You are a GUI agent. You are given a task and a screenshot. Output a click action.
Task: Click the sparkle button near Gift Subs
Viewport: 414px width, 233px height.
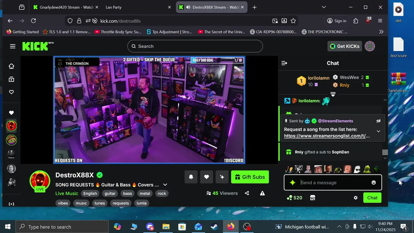pyautogui.click(x=222, y=177)
